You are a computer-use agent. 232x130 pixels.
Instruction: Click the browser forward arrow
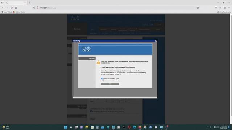point(7,8)
